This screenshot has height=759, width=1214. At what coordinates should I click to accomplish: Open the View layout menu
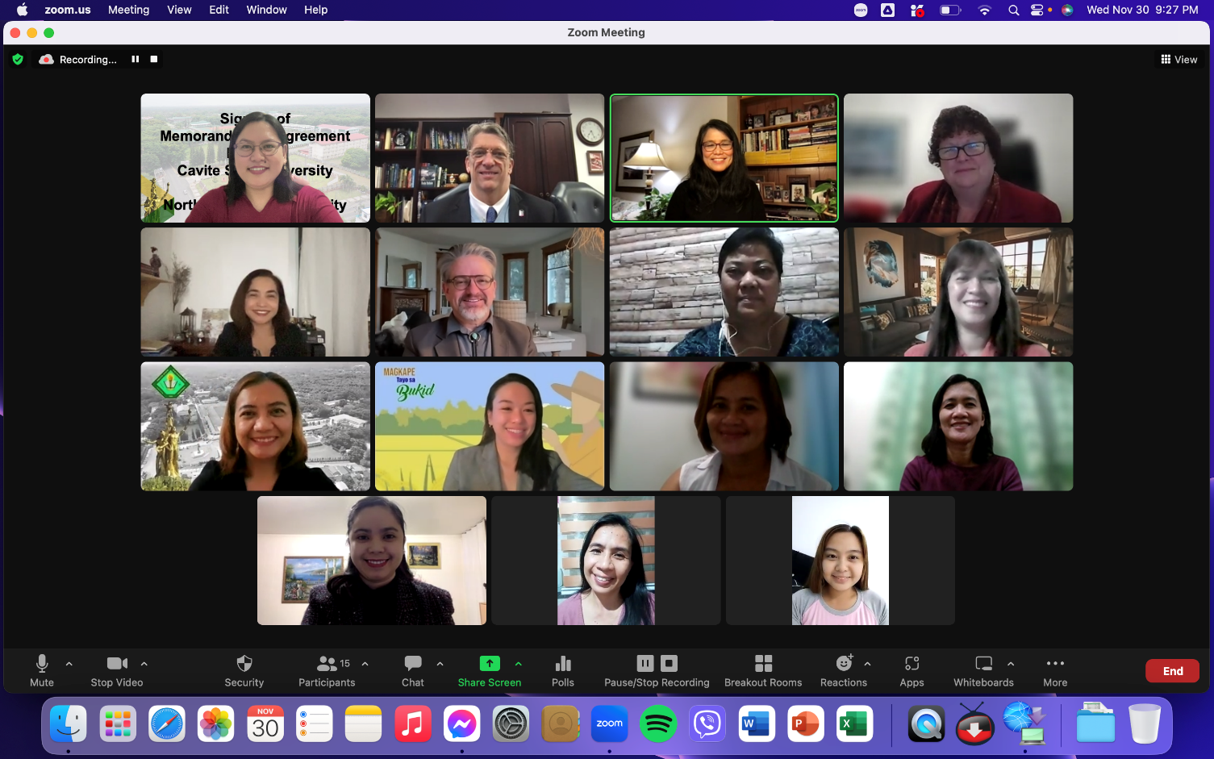(1179, 60)
